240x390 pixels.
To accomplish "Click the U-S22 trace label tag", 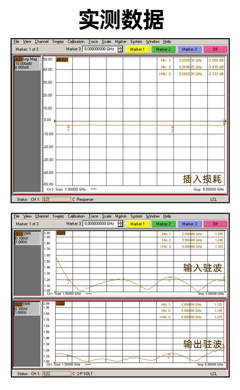I will pyautogui.click(x=60, y=304).
